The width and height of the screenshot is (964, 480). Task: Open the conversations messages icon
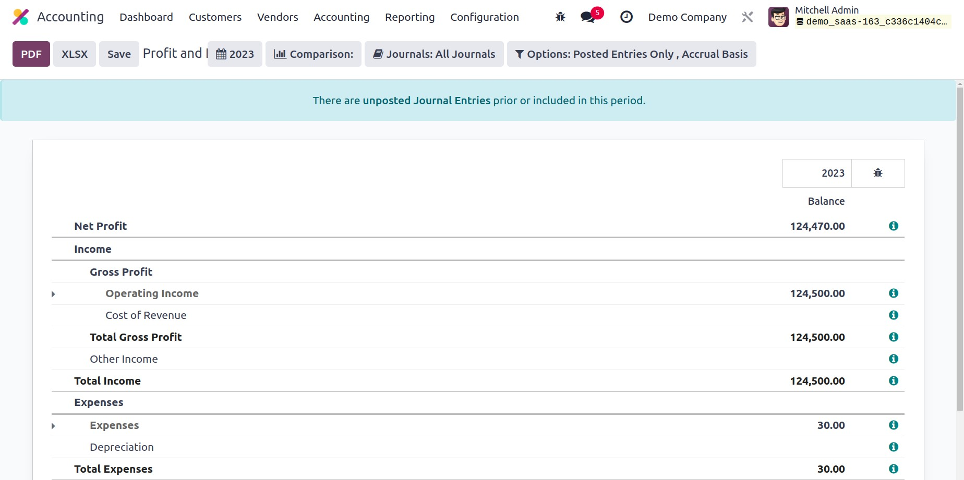[588, 17]
